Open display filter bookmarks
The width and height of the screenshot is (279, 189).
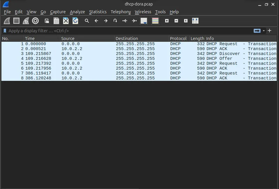(5, 31)
